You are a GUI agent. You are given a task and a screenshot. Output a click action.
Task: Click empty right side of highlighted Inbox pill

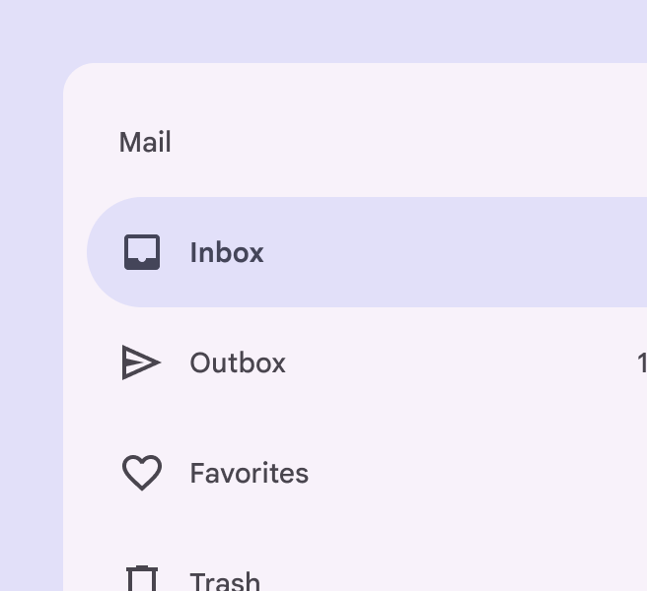454,252
